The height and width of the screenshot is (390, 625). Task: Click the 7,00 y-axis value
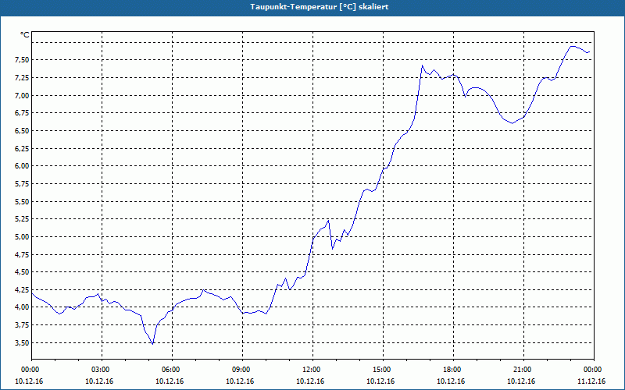(x=22, y=95)
